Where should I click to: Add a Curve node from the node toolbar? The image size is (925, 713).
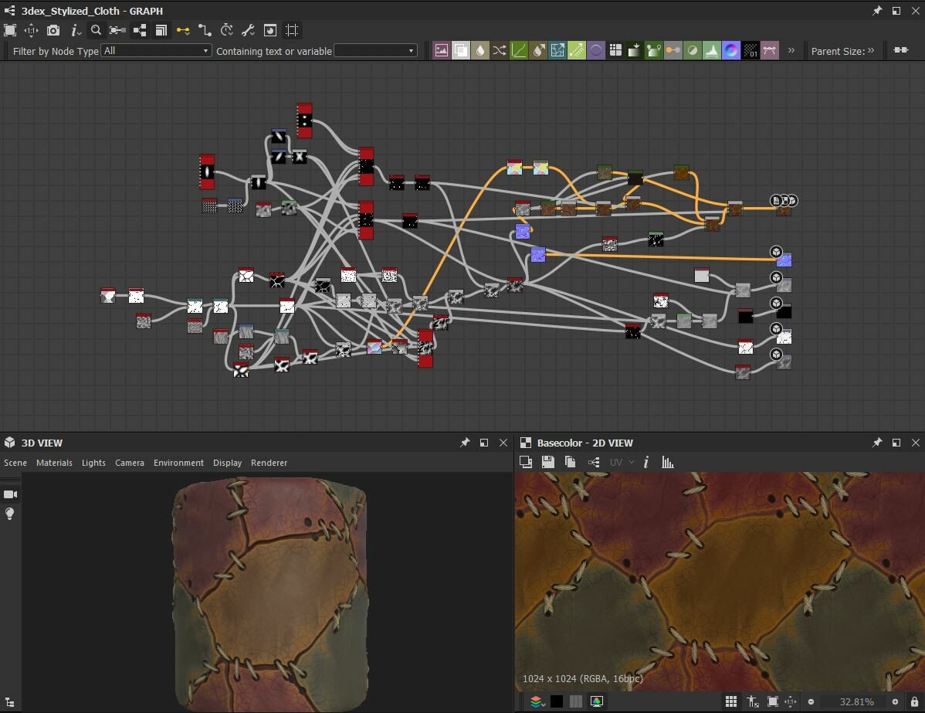519,51
